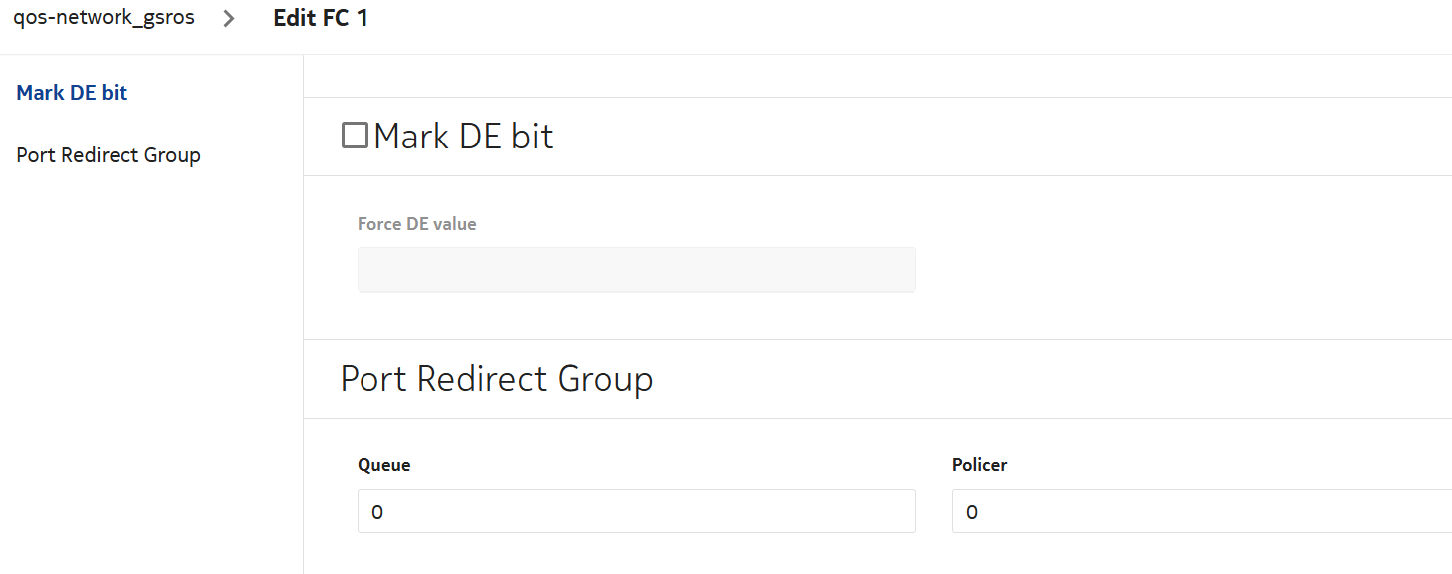
Task: Focus the Policer input field
Action: coord(1201,511)
